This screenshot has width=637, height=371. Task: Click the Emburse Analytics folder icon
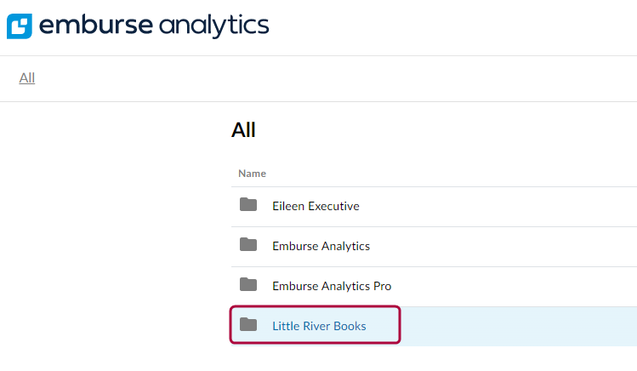[248, 244]
